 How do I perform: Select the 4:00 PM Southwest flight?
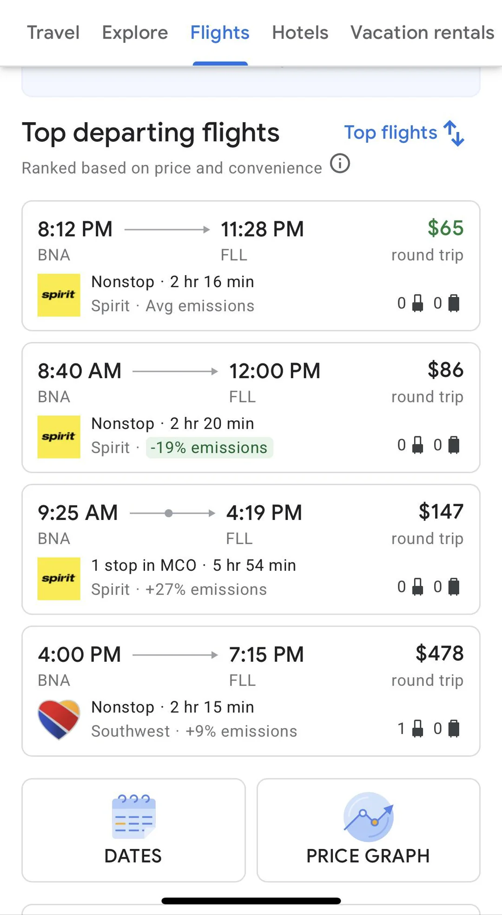(x=251, y=691)
